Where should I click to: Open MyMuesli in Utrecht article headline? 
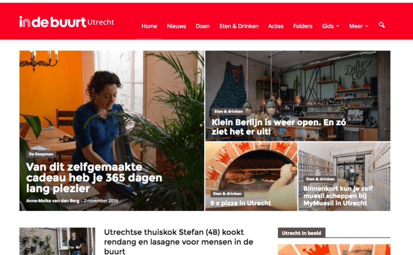(x=338, y=196)
